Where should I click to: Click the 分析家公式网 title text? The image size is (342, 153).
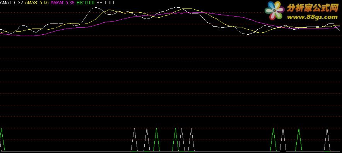tap(312, 8)
